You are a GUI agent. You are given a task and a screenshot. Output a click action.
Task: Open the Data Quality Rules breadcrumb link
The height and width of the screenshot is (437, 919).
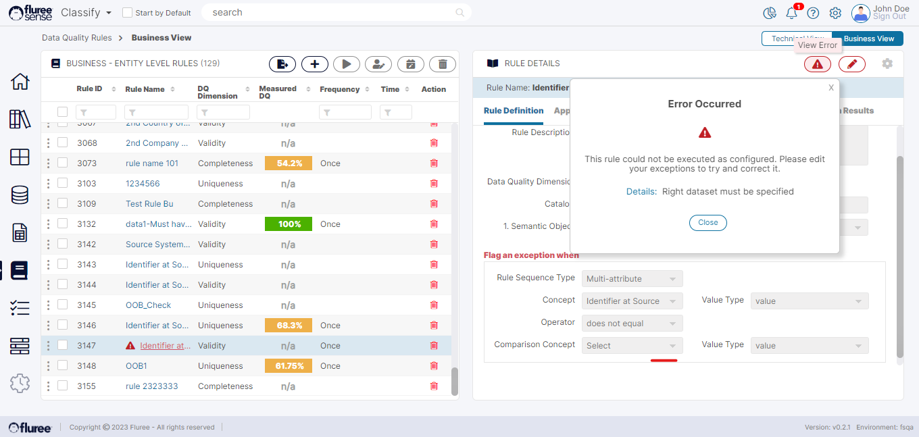(75, 38)
